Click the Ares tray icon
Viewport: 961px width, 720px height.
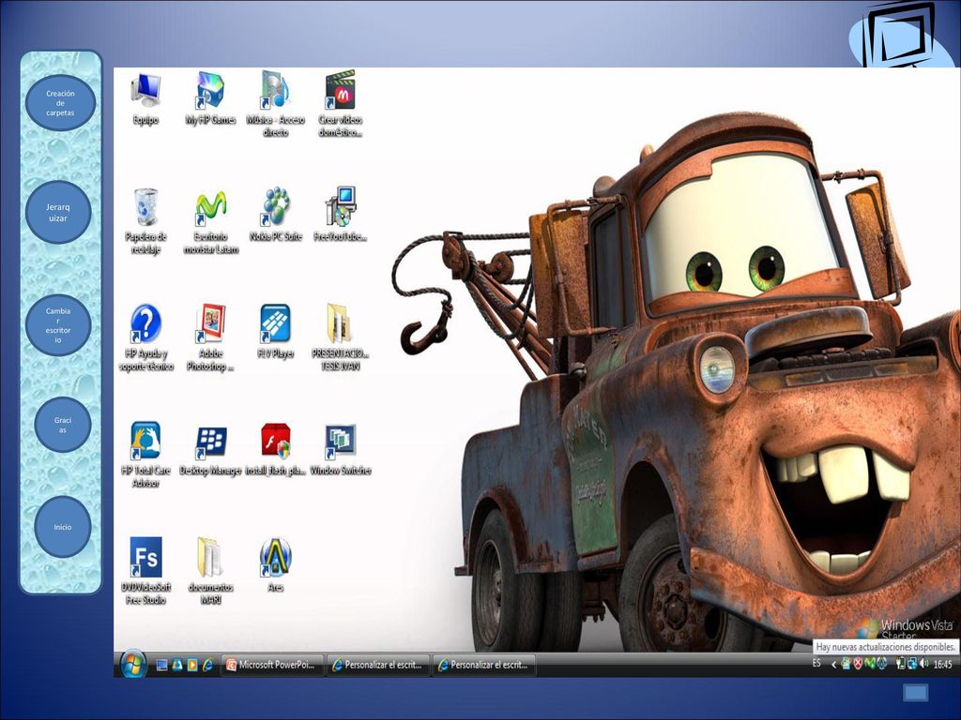(882, 663)
